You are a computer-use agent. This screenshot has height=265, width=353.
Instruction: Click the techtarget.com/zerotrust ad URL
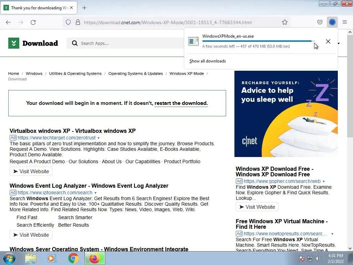57,138
